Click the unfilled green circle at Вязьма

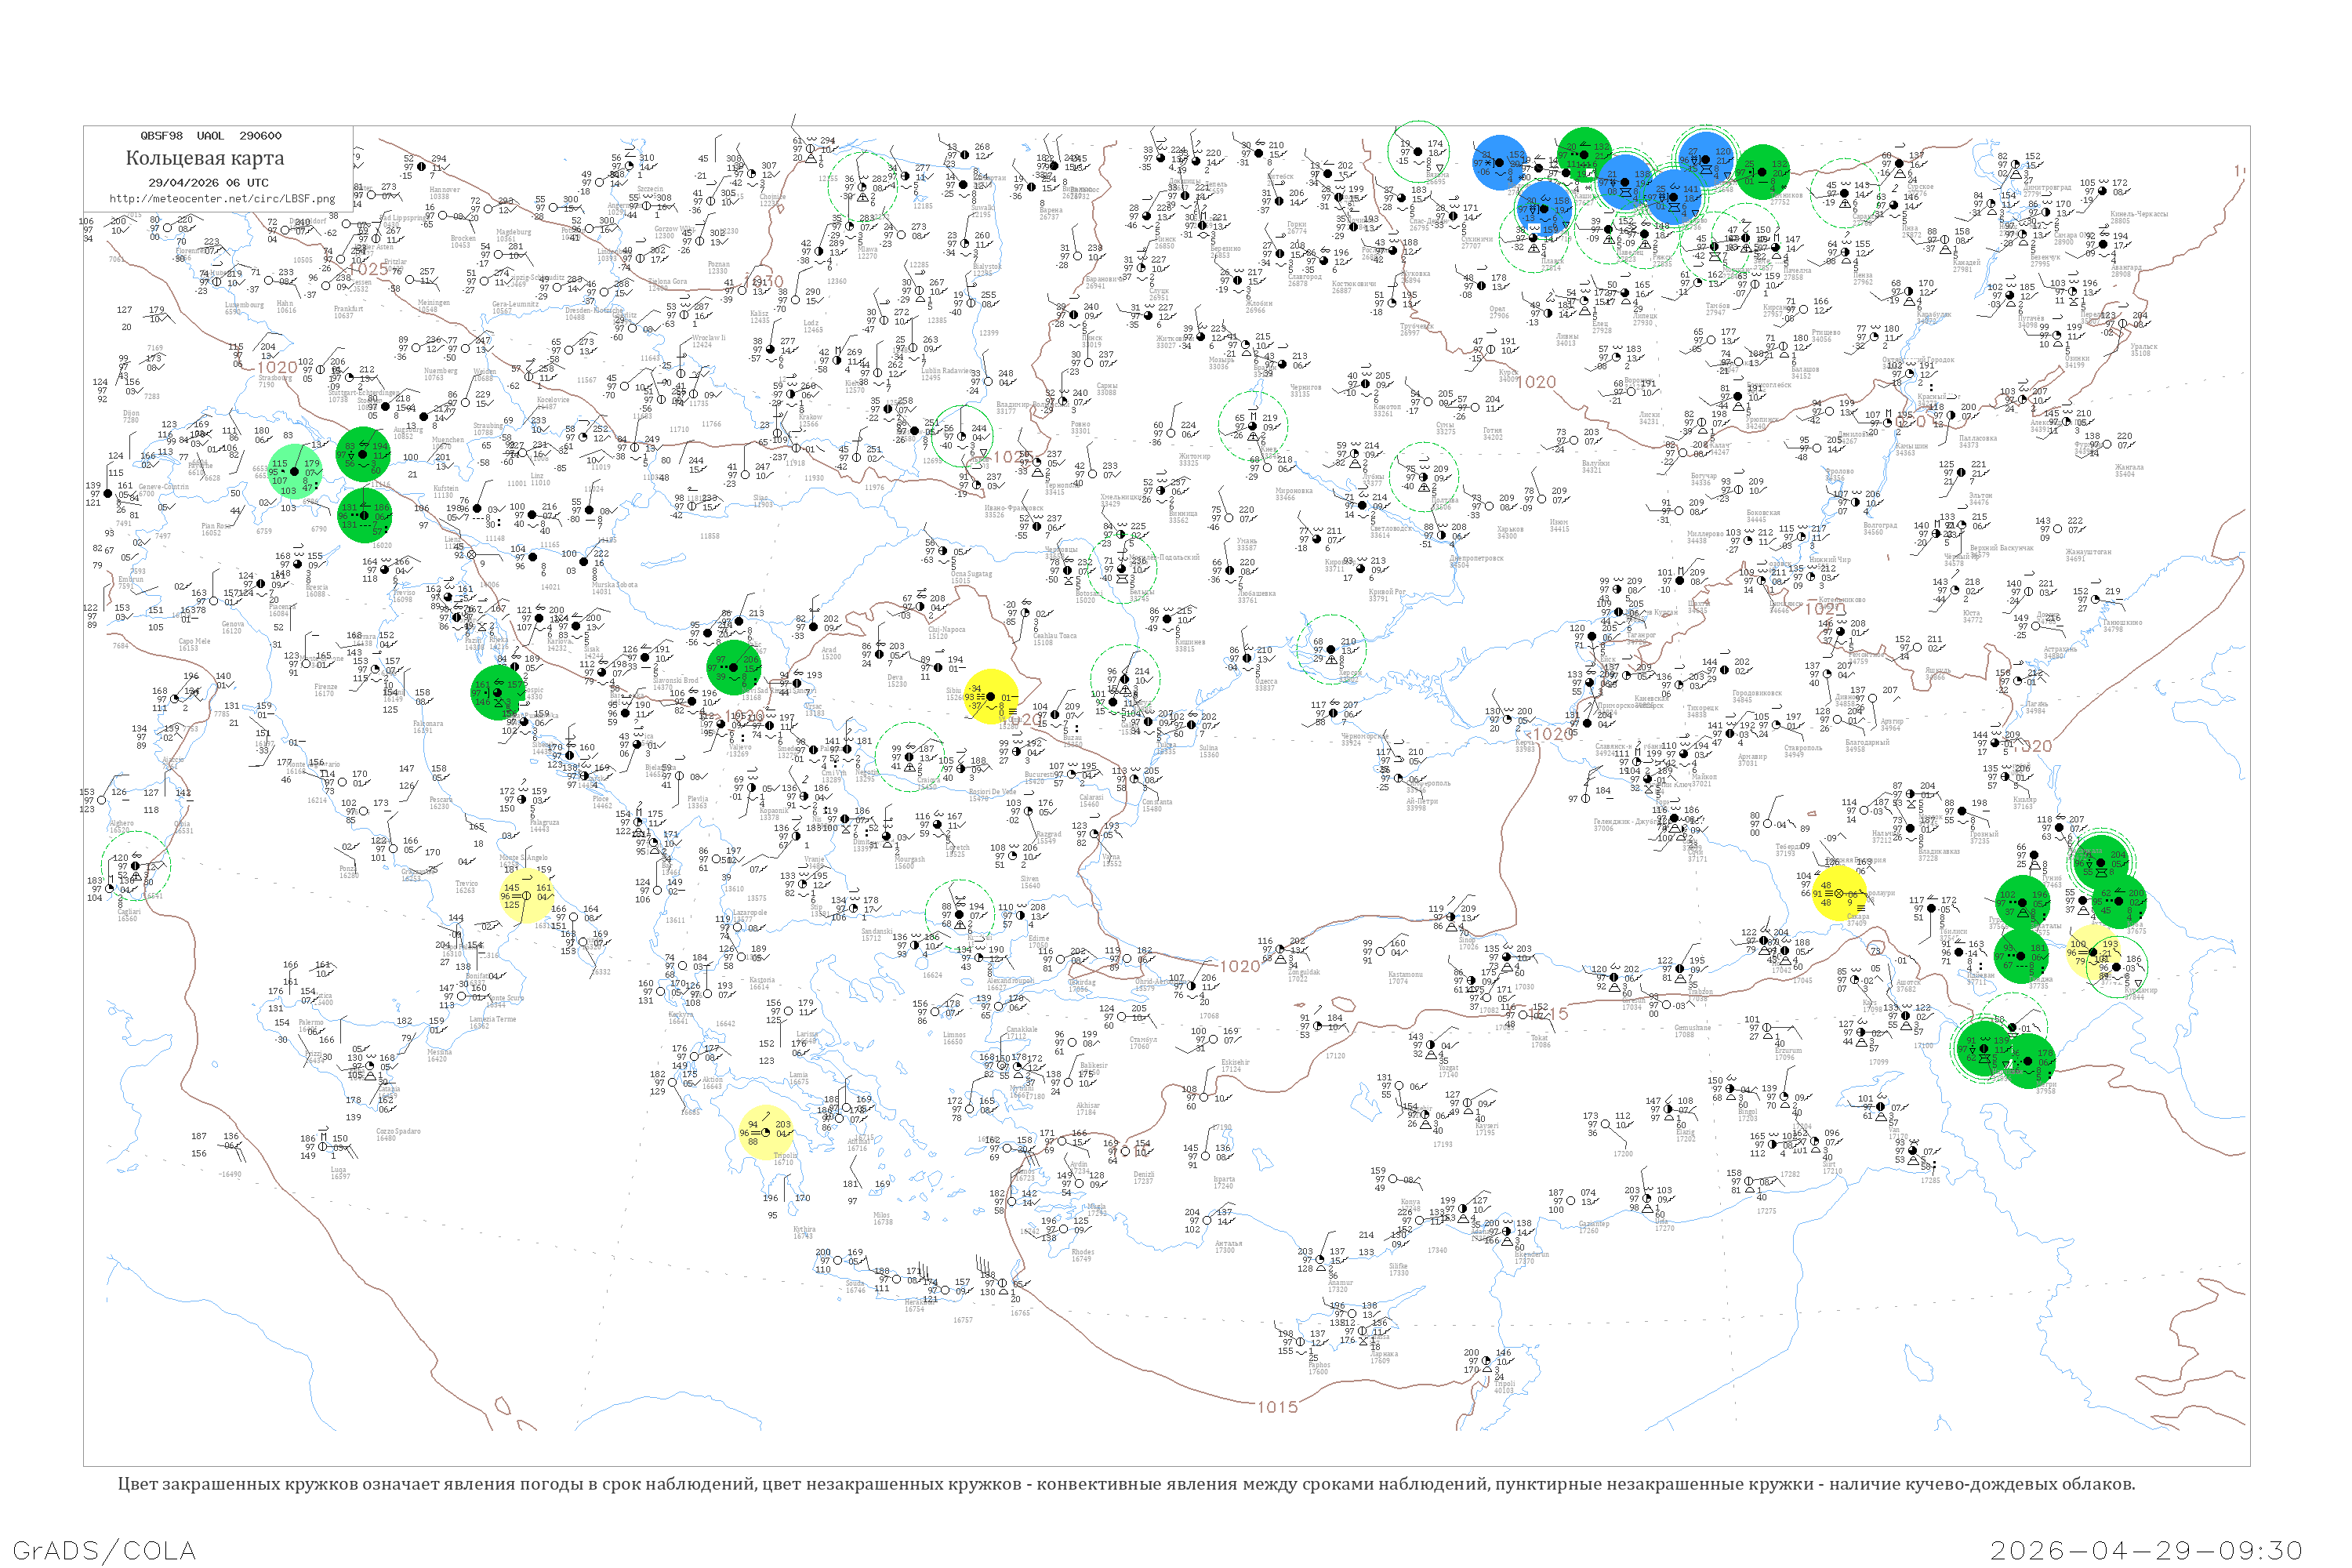click(1418, 152)
